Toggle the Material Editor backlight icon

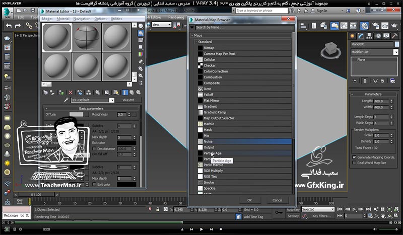tap(141, 33)
